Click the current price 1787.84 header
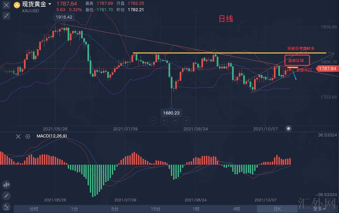339x213 pixels. point(67,4)
